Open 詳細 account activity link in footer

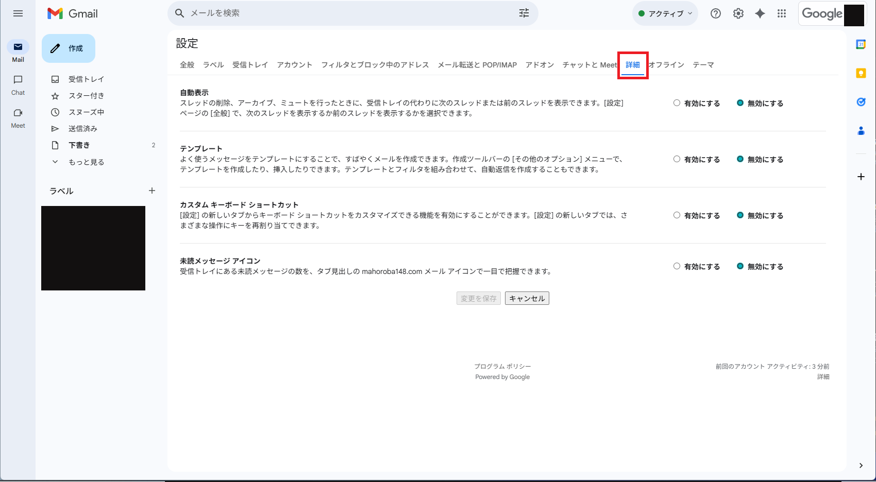[823, 377]
